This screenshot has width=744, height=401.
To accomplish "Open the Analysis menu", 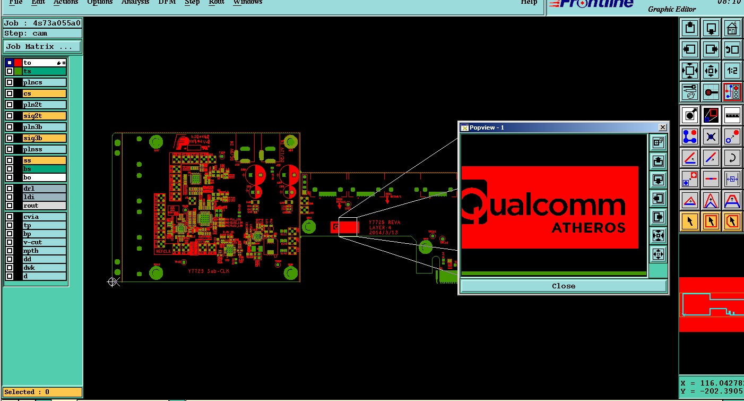I will 136,2.
